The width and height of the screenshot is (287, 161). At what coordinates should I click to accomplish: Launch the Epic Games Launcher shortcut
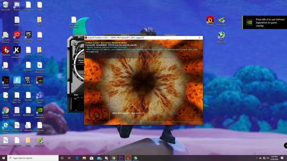tap(28, 37)
